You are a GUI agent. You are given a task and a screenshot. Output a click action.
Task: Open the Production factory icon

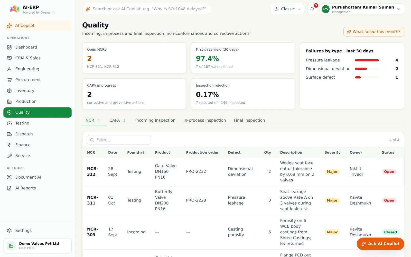pyautogui.click(x=10, y=102)
